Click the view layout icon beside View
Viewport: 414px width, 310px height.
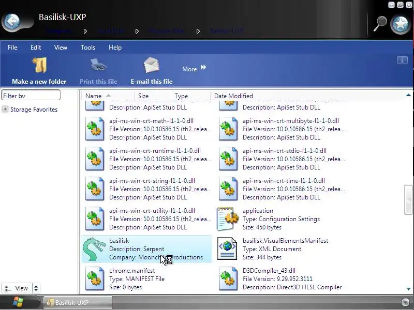[x=8, y=288]
